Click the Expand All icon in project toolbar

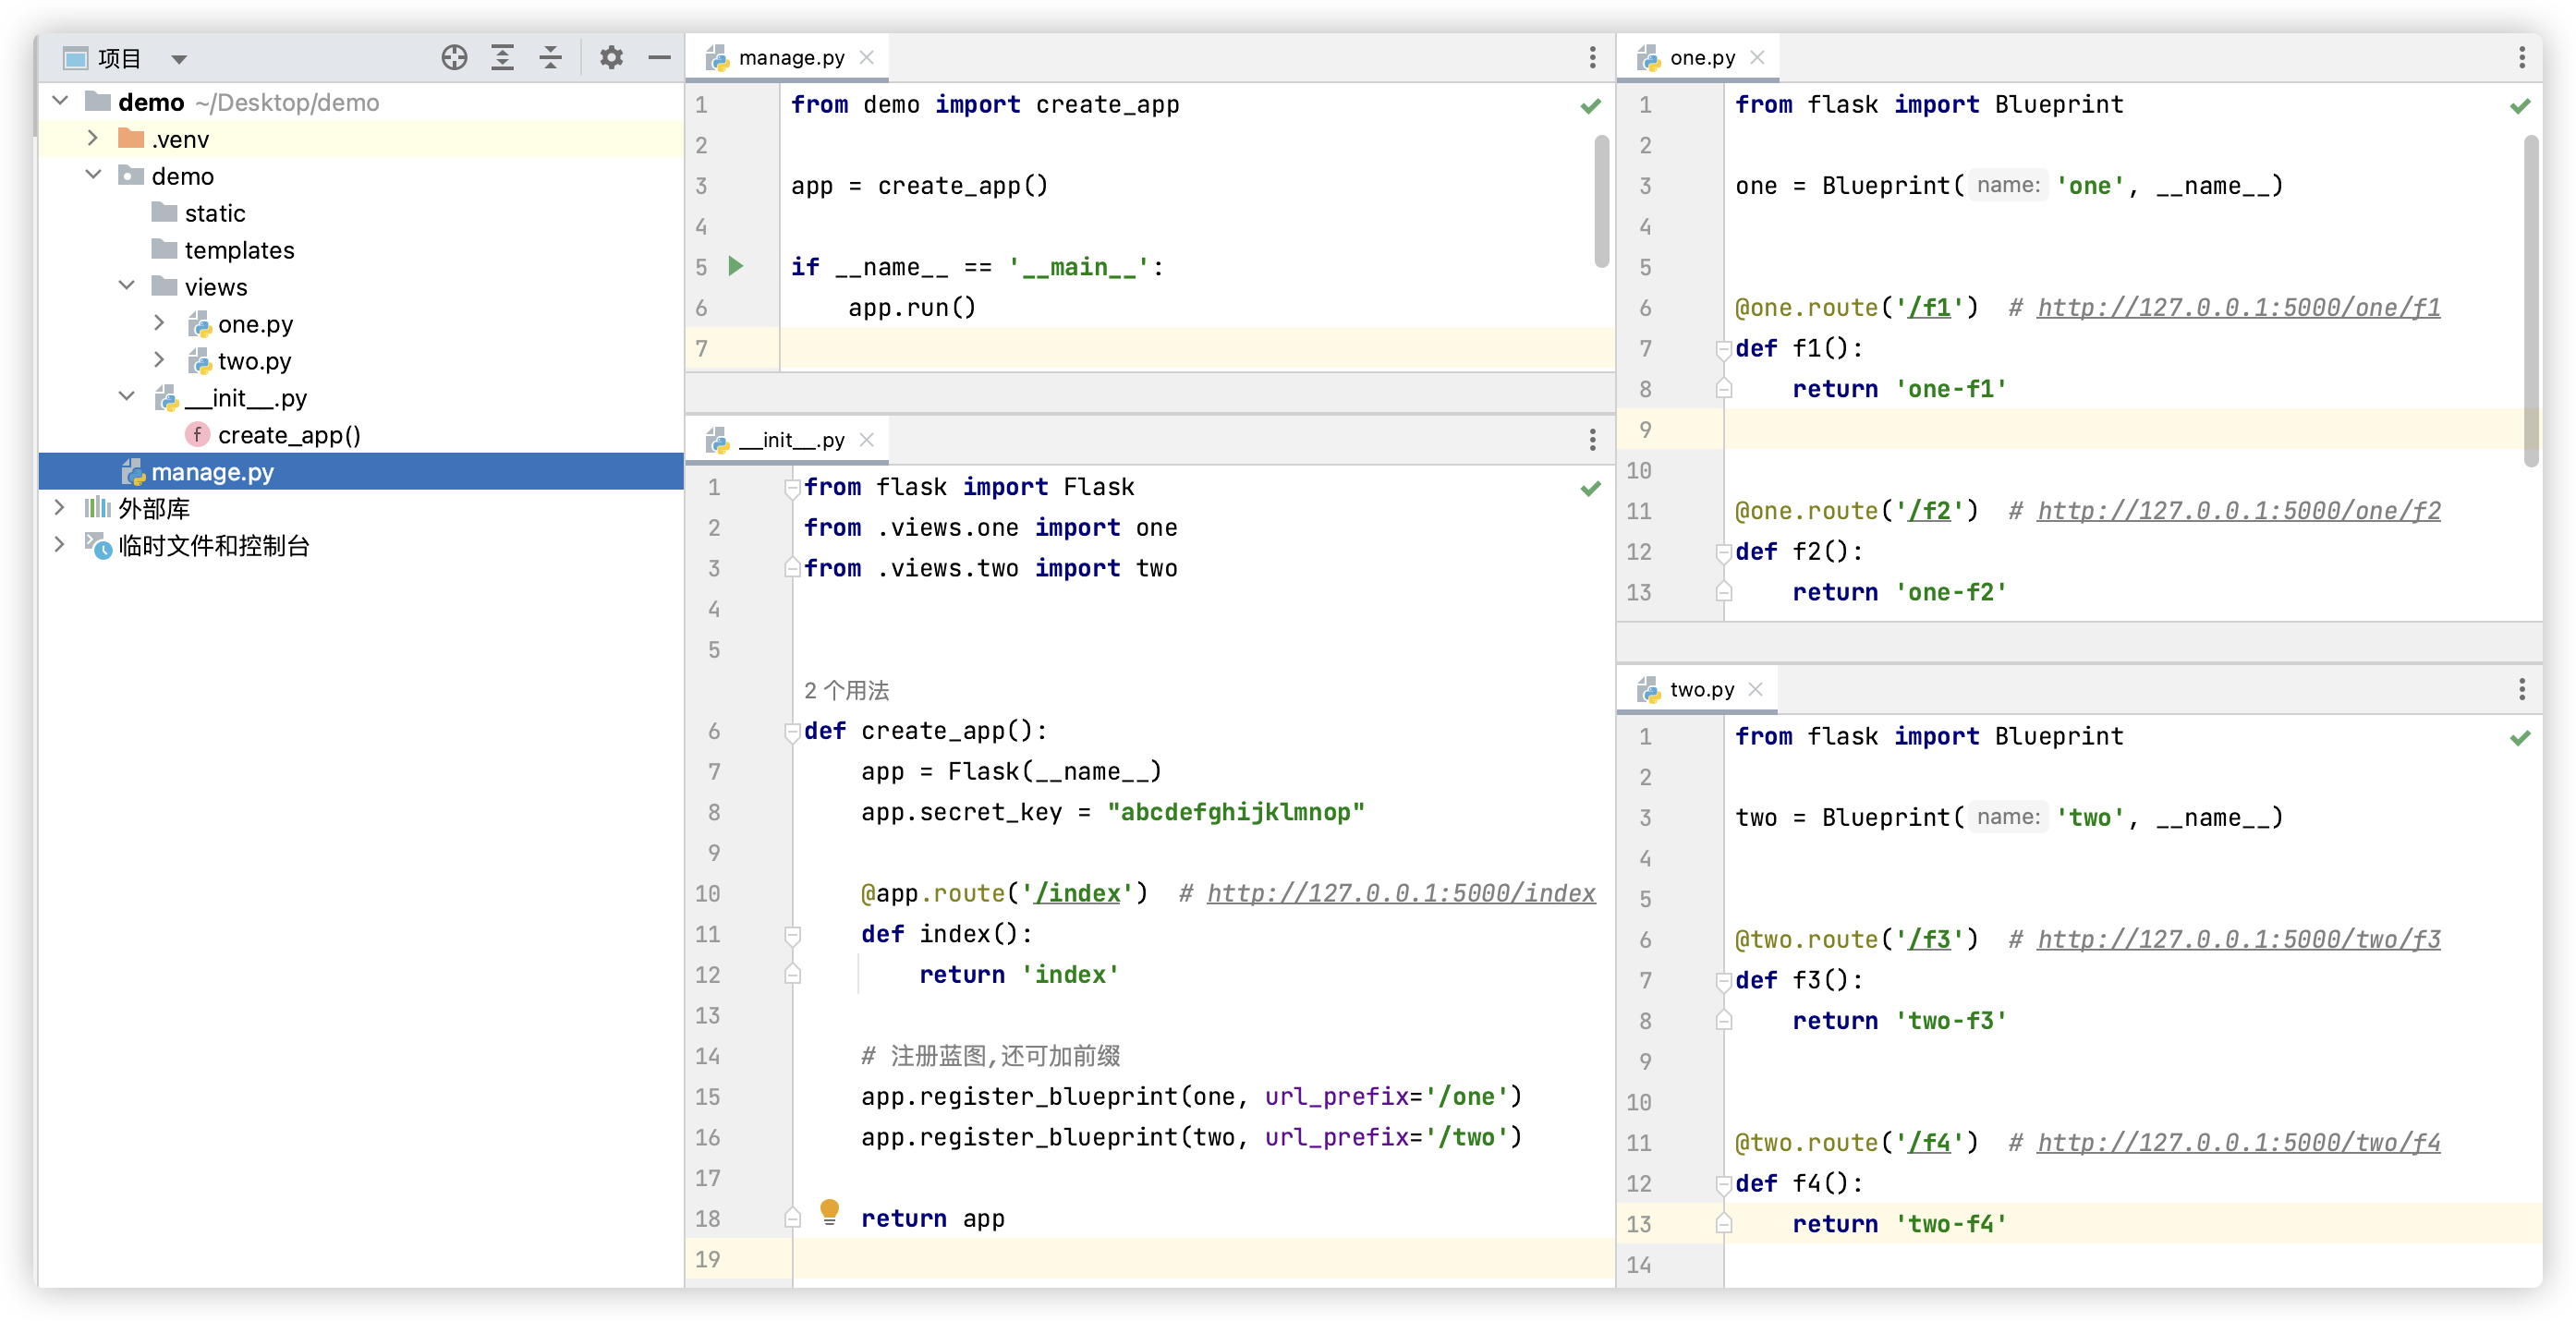click(502, 58)
